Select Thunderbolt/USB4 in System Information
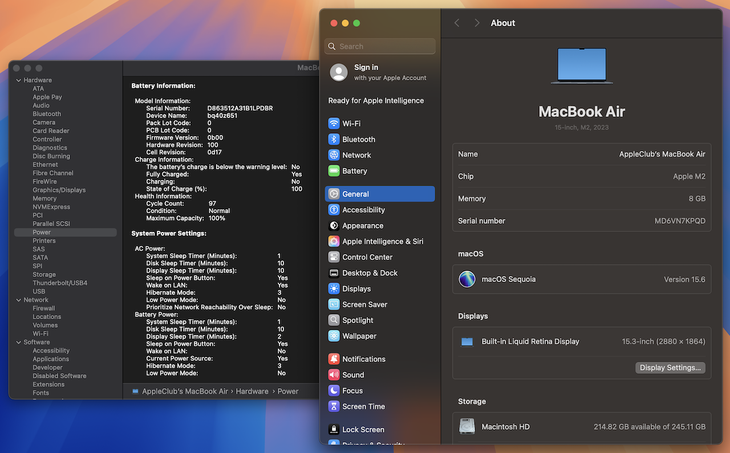Image resolution: width=730 pixels, height=453 pixels. (x=60, y=283)
